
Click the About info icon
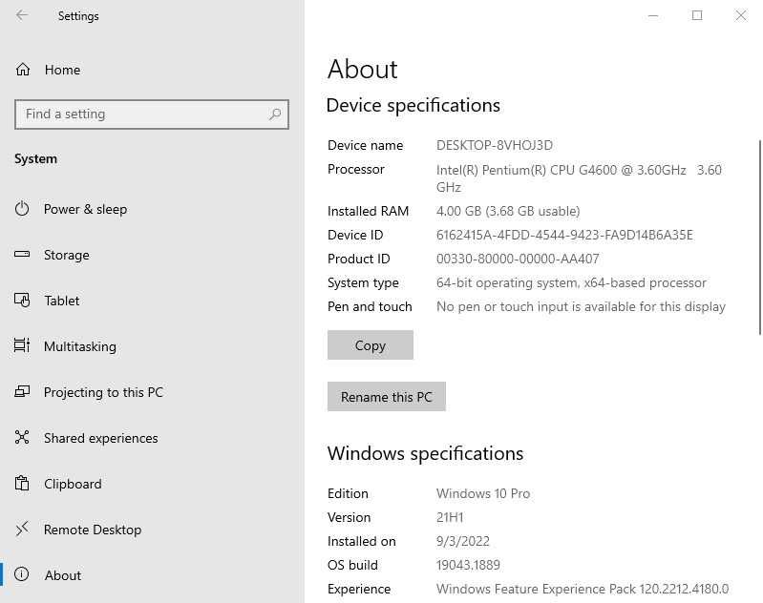click(23, 575)
